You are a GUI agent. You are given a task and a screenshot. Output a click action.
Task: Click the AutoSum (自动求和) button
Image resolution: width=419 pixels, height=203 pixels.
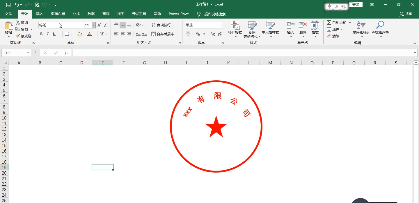(x=337, y=23)
